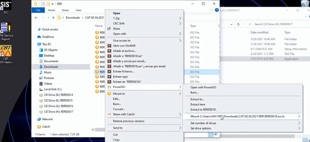Select This PC in navigation pane
This screenshot has width=310, height=142.
46,44
